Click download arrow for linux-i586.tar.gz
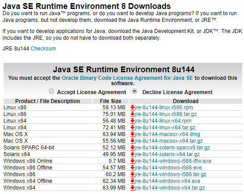 tap(132, 114)
